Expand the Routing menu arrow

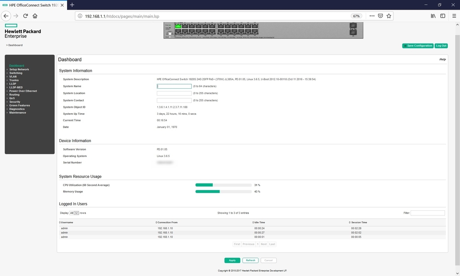[x=7, y=94]
